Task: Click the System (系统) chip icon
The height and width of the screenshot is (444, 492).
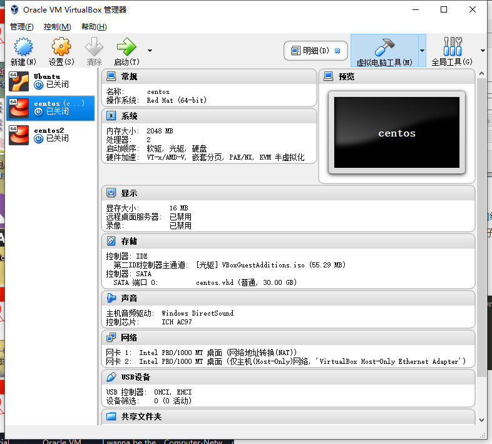Action: pyautogui.click(x=111, y=116)
